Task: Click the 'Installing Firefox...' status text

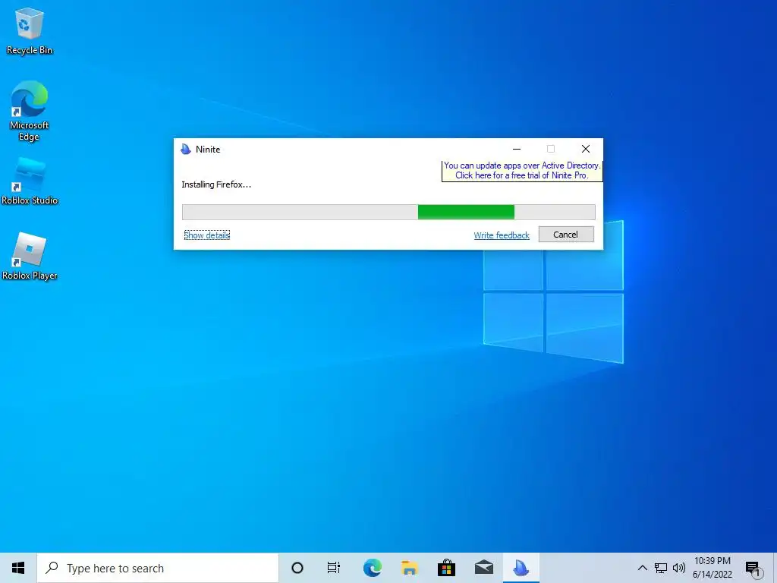Action: 216,184
